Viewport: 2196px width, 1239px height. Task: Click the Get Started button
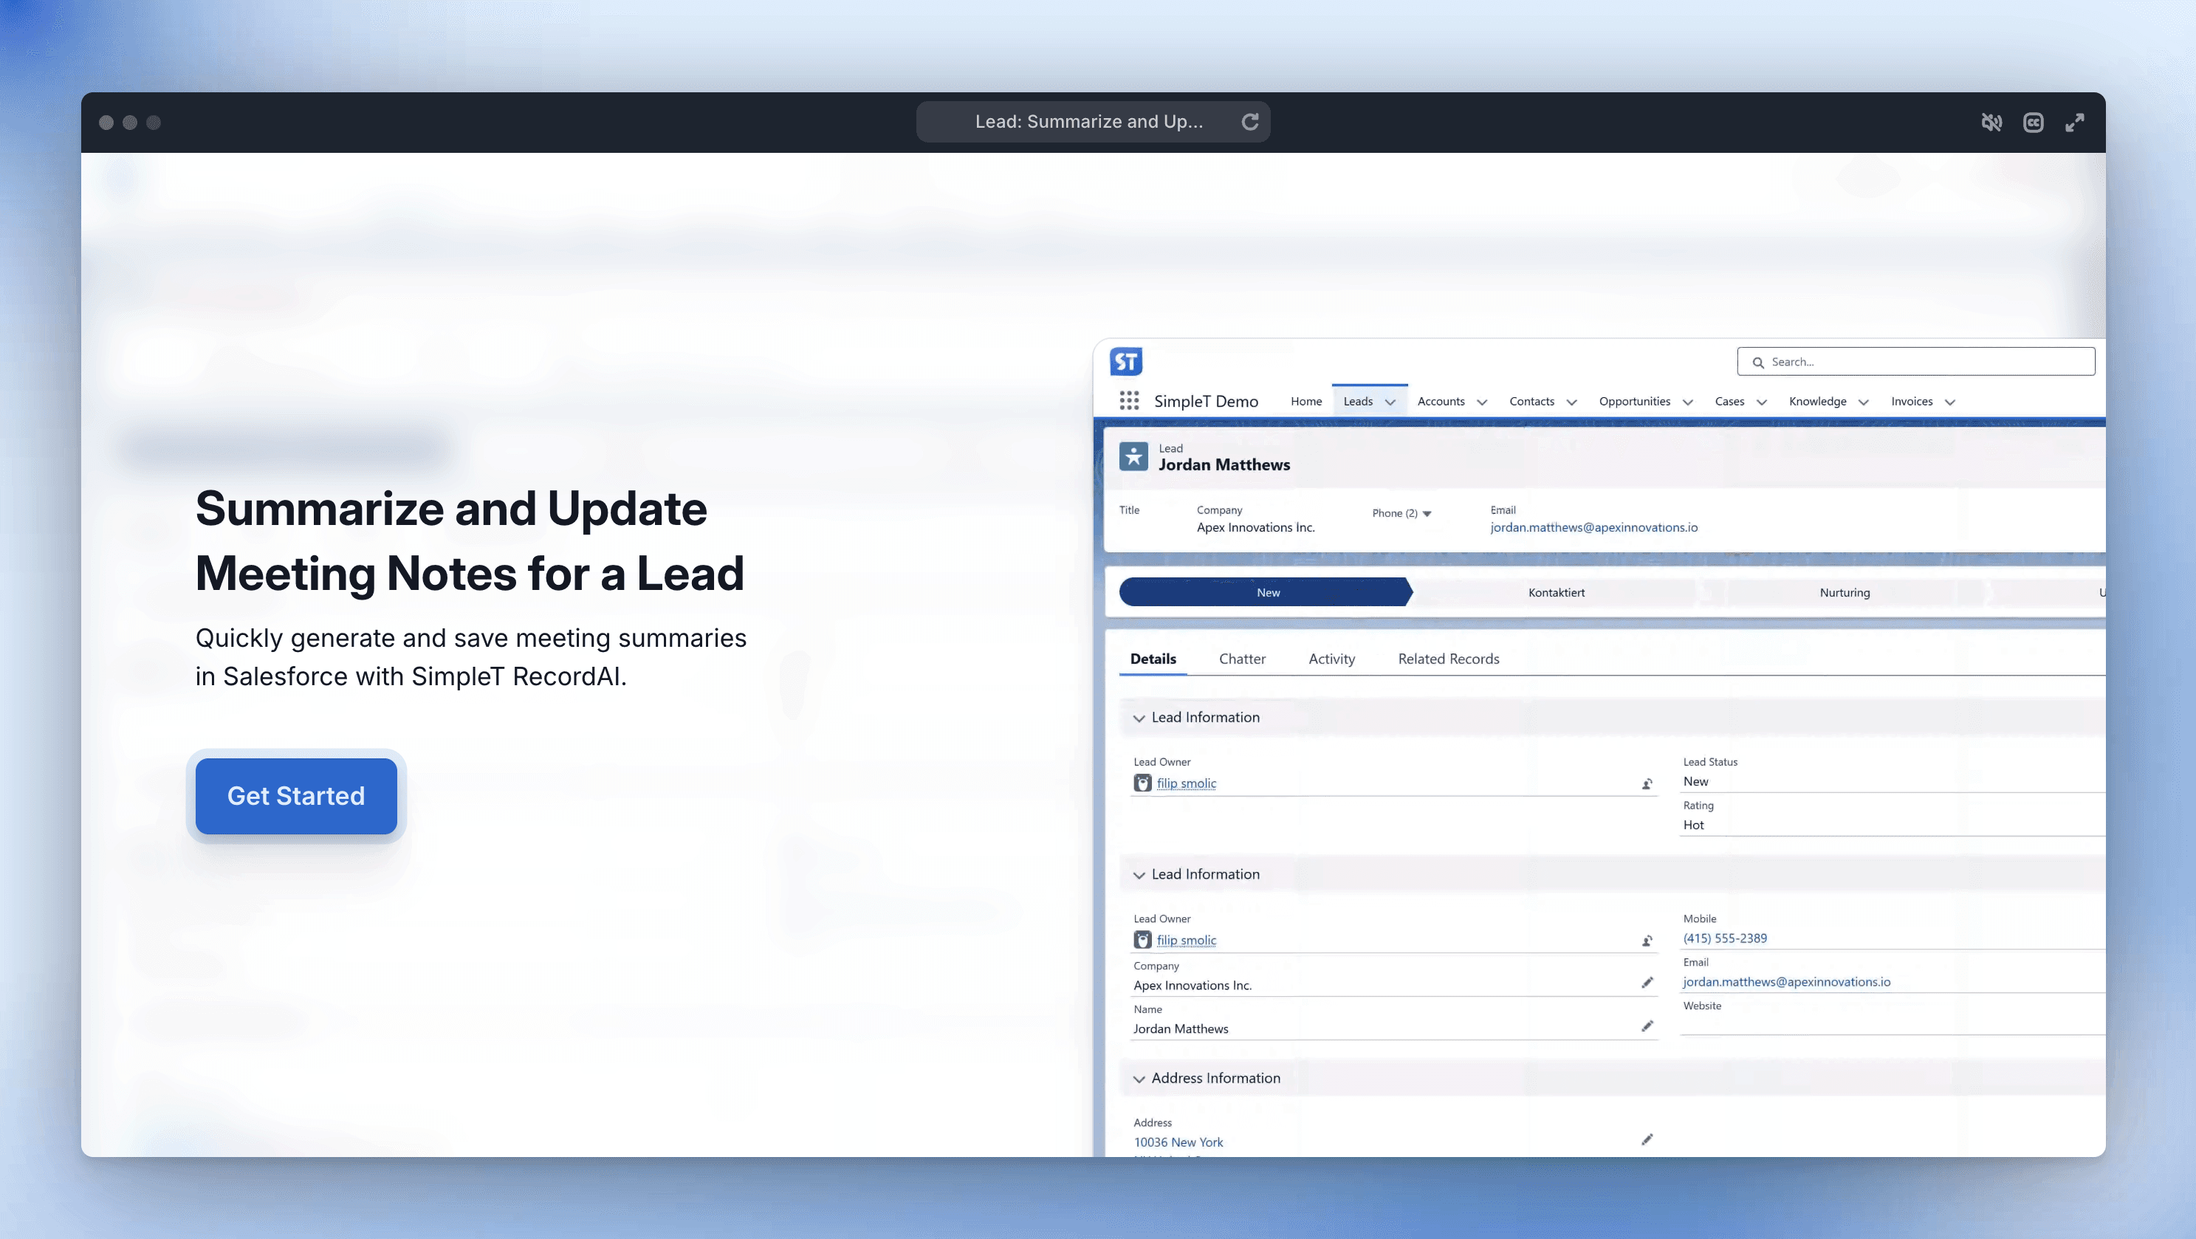pos(296,797)
